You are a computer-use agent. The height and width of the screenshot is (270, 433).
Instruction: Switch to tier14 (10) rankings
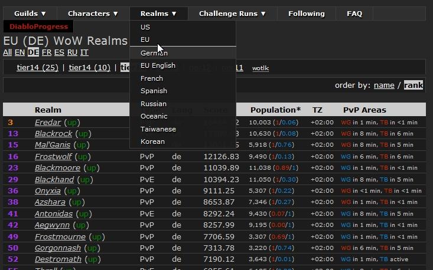click(89, 67)
